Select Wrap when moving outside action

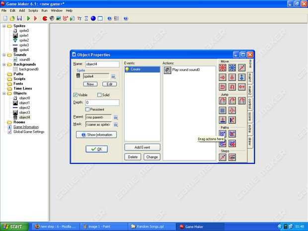click(232, 110)
